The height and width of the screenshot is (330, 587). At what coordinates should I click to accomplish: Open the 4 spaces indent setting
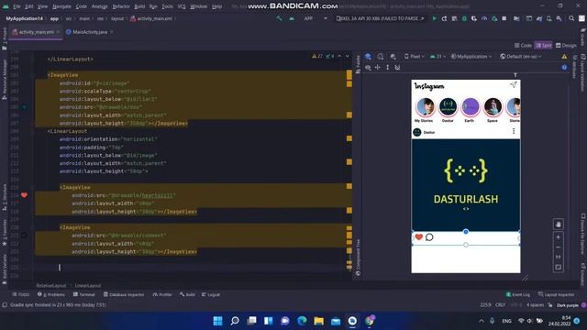(535, 305)
